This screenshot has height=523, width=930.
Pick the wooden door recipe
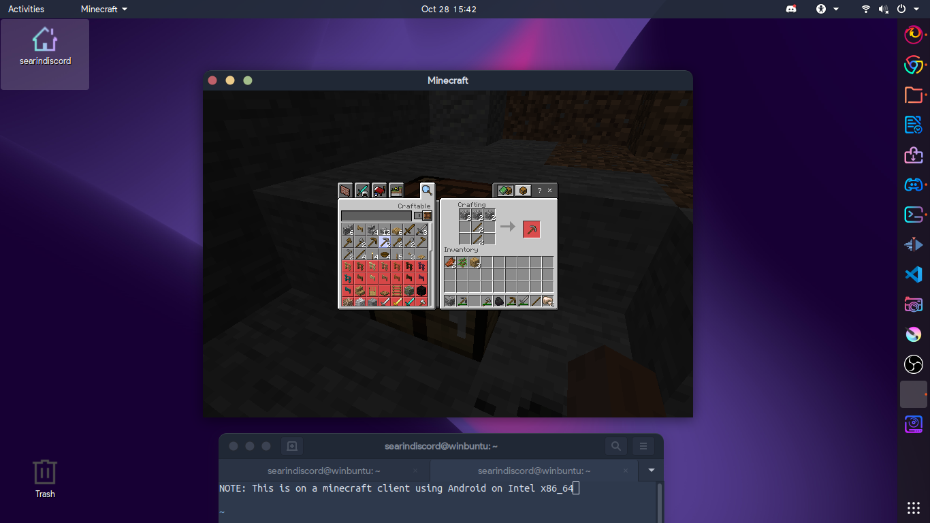coord(372,291)
